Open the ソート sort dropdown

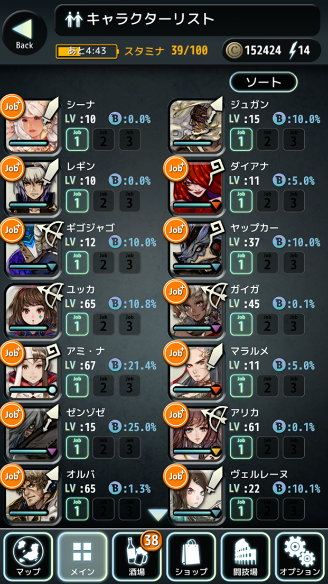[264, 81]
